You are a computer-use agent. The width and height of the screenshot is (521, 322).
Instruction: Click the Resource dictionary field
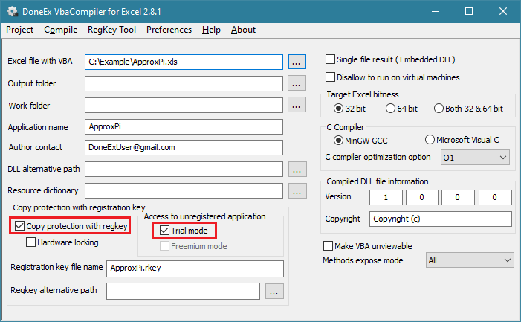(184, 190)
